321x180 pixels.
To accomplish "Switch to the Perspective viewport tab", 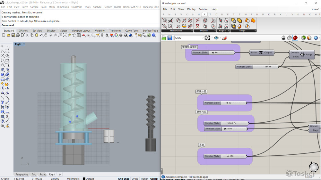I will pyautogui.click(x=22, y=175).
